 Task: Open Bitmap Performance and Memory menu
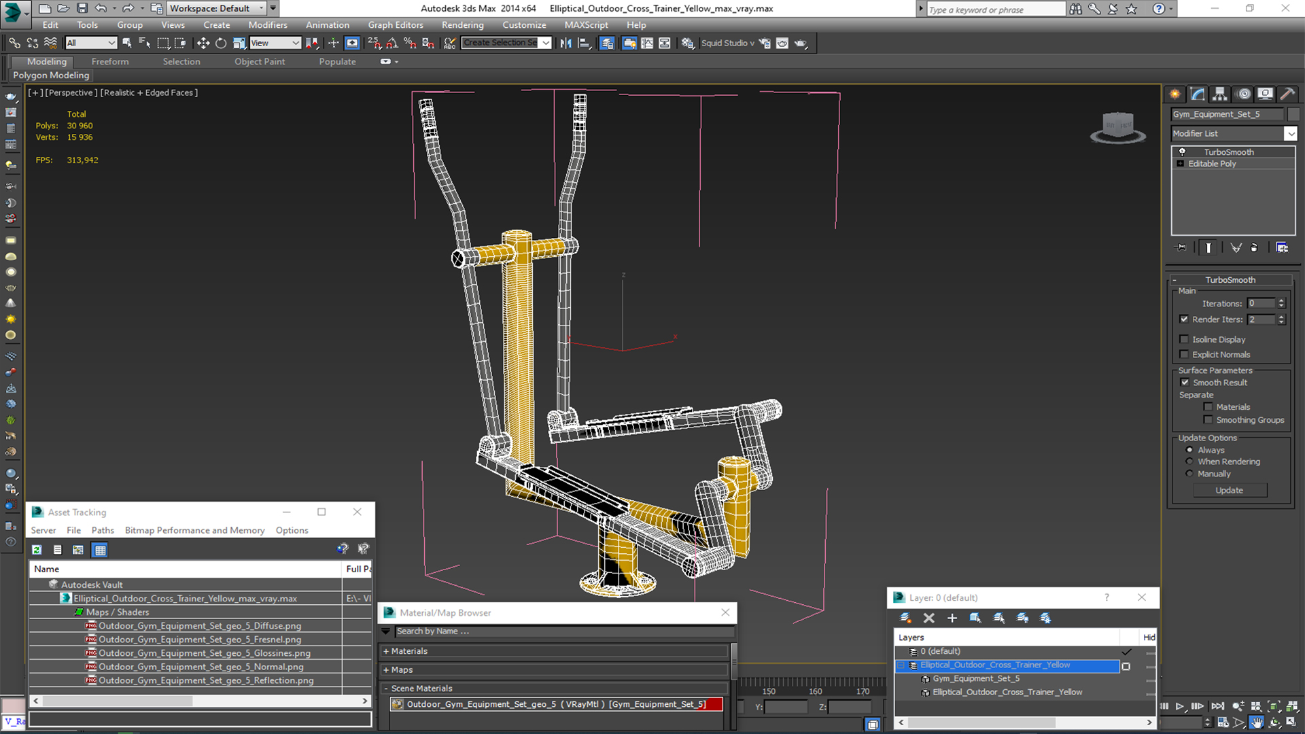click(194, 530)
